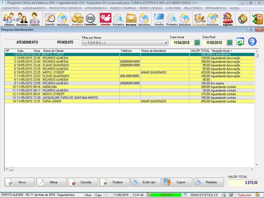Screen dimensions: 264x198
Task: Open the PEDIDO COMPRAS menu
Action: [123, 8]
